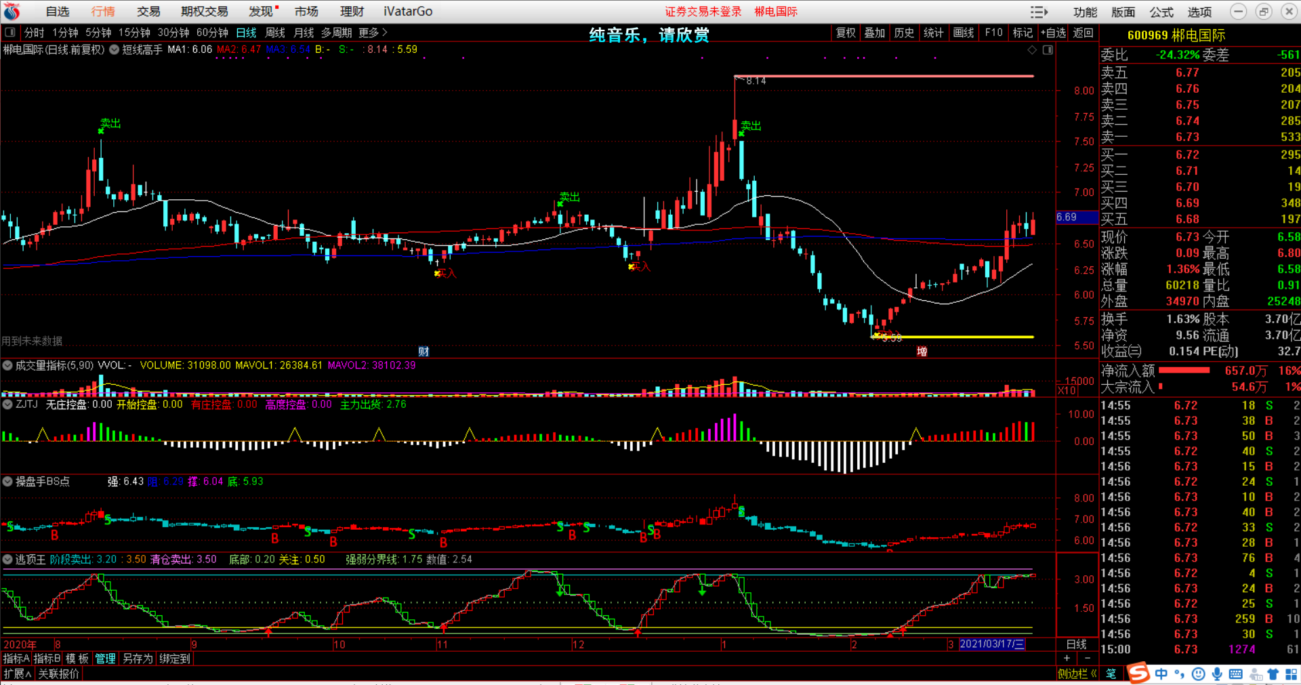Open the 功能 menu
The height and width of the screenshot is (685, 1301).
(x=1085, y=12)
